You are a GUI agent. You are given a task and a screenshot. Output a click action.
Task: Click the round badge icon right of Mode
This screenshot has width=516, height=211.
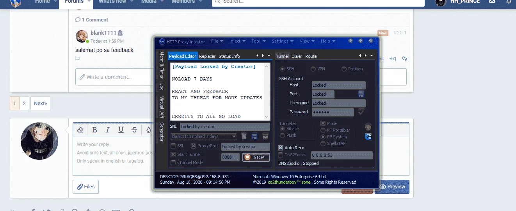pos(368,127)
